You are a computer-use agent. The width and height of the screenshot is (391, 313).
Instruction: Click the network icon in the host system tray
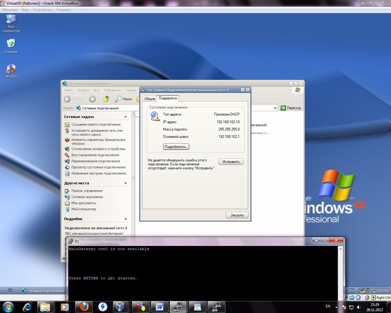point(351,307)
